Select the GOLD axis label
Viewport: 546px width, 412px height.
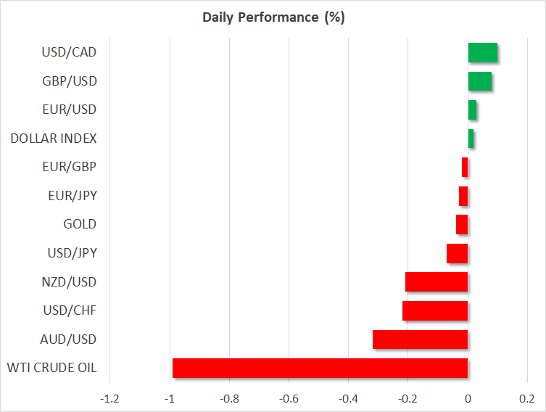(80, 224)
